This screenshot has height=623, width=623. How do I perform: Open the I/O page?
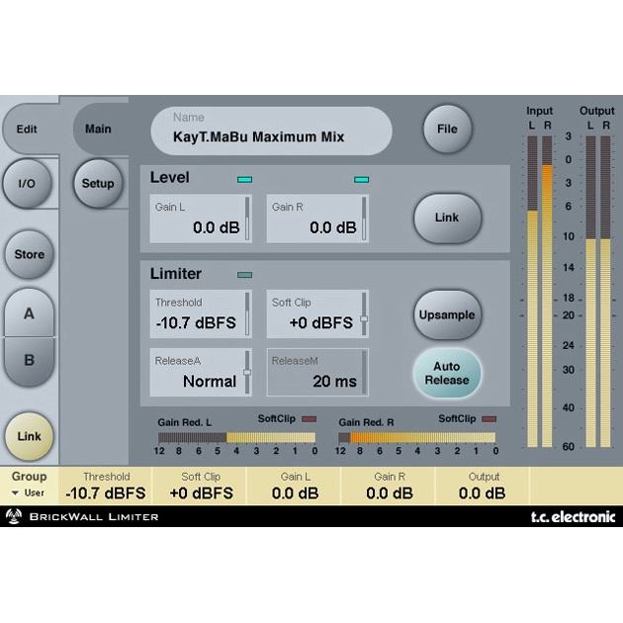[x=27, y=184]
